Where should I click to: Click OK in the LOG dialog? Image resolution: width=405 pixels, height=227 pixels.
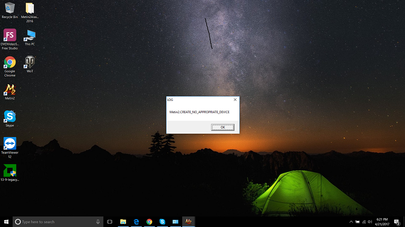[222, 127]
